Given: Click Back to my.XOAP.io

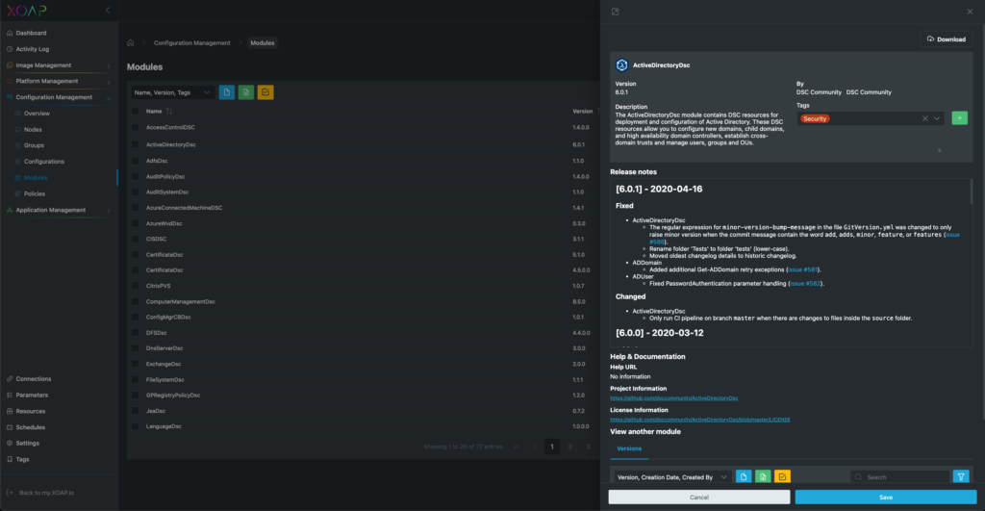Looking at the screenshot, I should click(46, 493).
